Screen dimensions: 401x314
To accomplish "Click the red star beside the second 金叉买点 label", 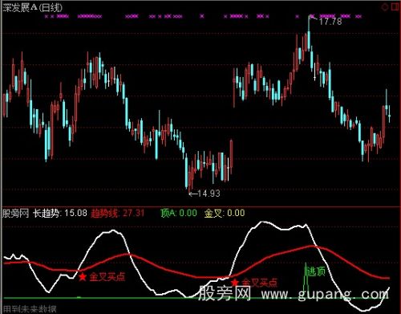I will [235, 283].
